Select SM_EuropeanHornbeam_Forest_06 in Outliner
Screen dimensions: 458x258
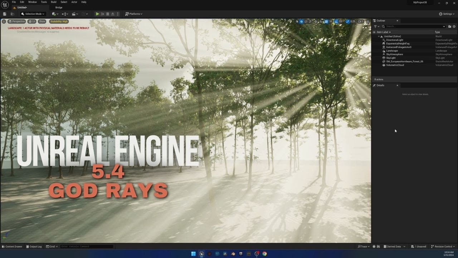pyautogui.click(x=404, y=62)
